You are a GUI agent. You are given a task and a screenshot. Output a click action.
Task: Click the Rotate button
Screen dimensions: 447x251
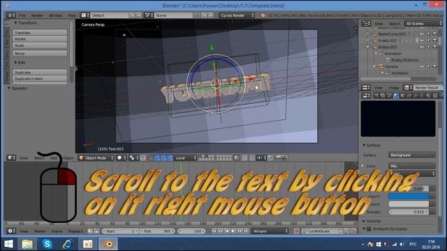click(x=40, y=39)
